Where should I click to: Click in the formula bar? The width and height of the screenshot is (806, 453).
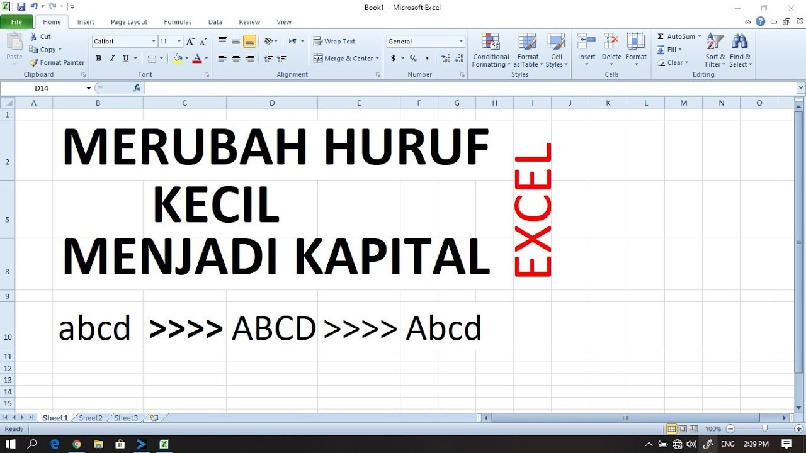coord(470,88)
